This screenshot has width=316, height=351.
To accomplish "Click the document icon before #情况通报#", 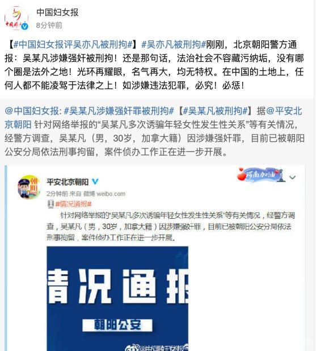I will coord(50,204).
